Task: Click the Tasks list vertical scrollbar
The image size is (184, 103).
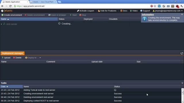Action: point(182,96)
